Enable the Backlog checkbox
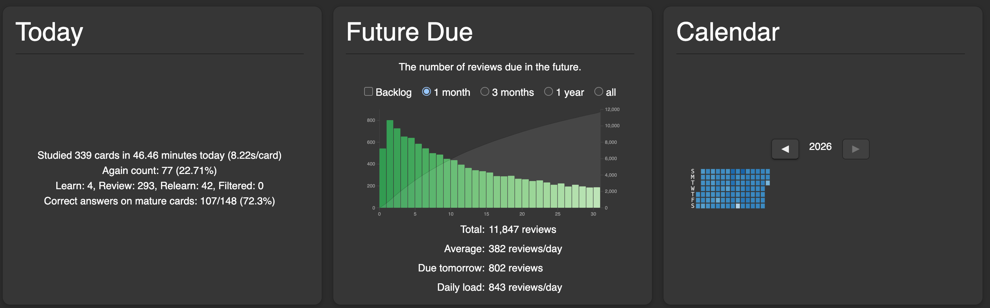Image resolution: width=990 pixels, height=308 pixels. click(x=368, y=92)
